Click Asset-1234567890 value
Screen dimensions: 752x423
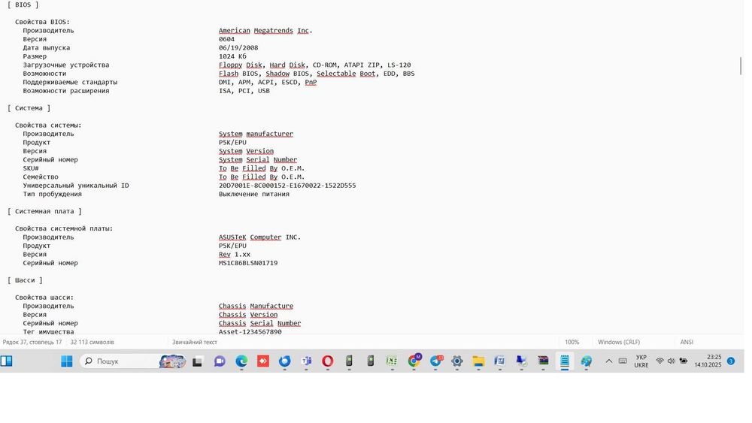point(250,331)
